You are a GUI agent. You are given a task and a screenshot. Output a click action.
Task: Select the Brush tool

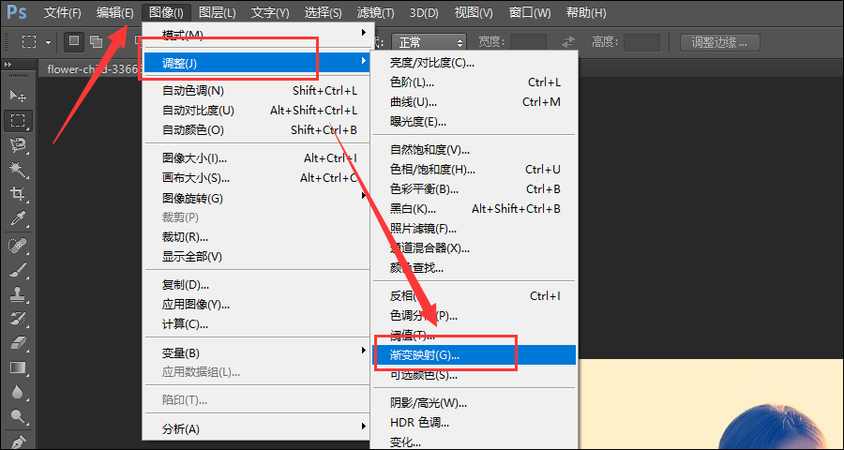(x=19, y=269)
